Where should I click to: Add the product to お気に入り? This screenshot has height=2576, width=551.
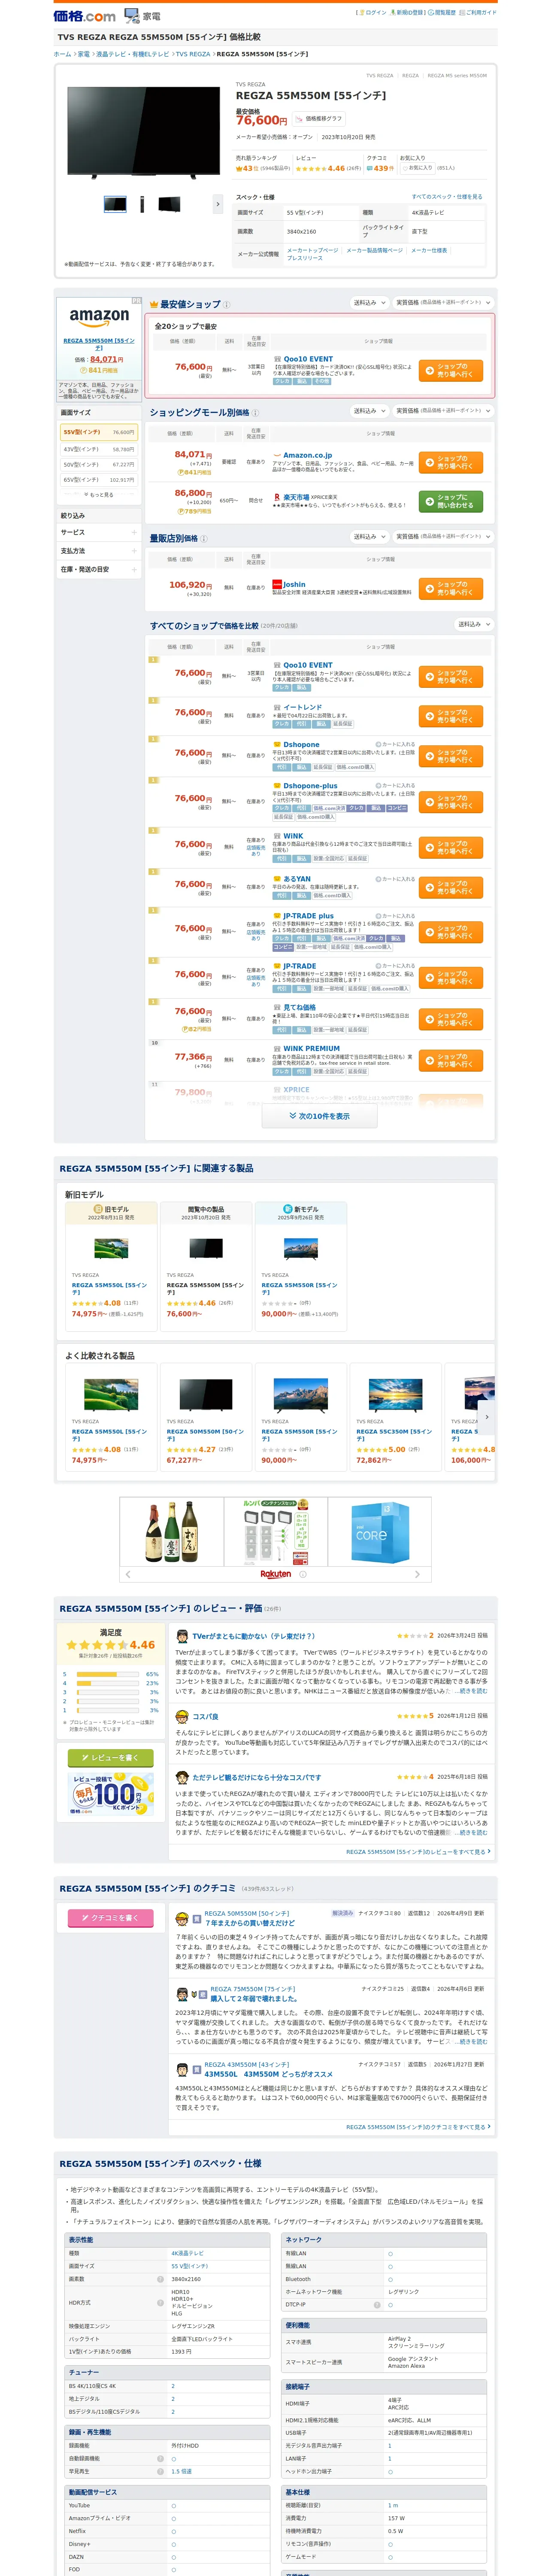(x=419, y=168)
